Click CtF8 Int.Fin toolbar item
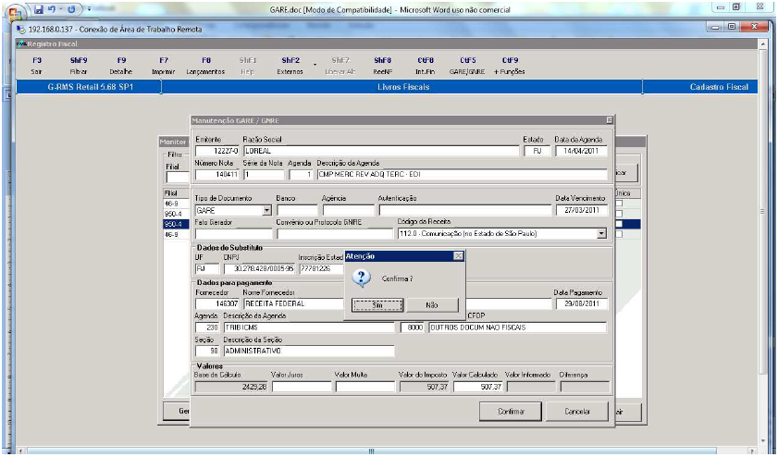 [426, 66]
